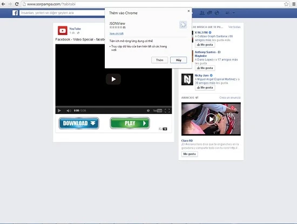Click YouTube page avatar icon

pos(63,30)
